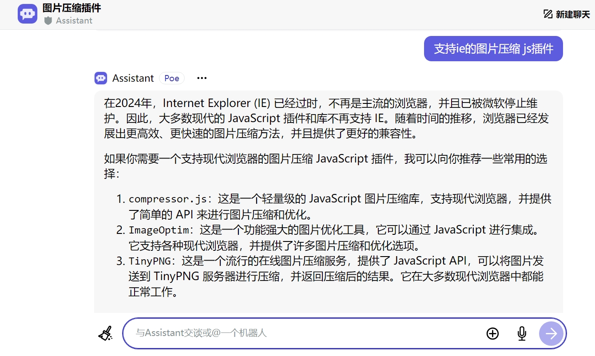Open the Assistant name above the response
The image size is (595, 356).
[133, 78]
